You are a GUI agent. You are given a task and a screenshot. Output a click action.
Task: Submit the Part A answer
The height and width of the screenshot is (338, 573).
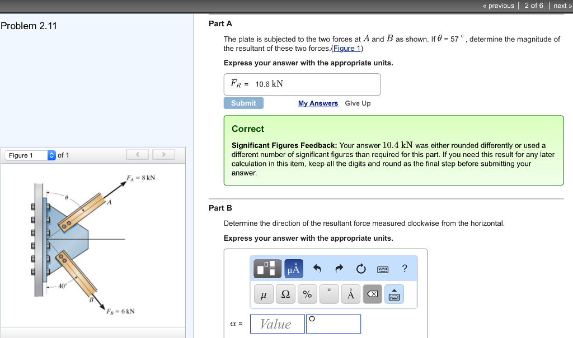[243, 103]
